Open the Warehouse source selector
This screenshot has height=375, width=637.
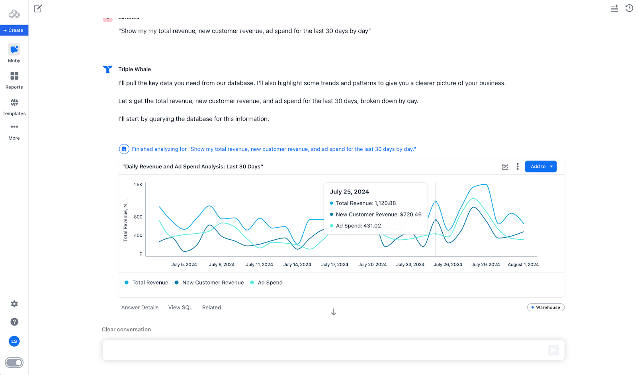pos(546,307)
